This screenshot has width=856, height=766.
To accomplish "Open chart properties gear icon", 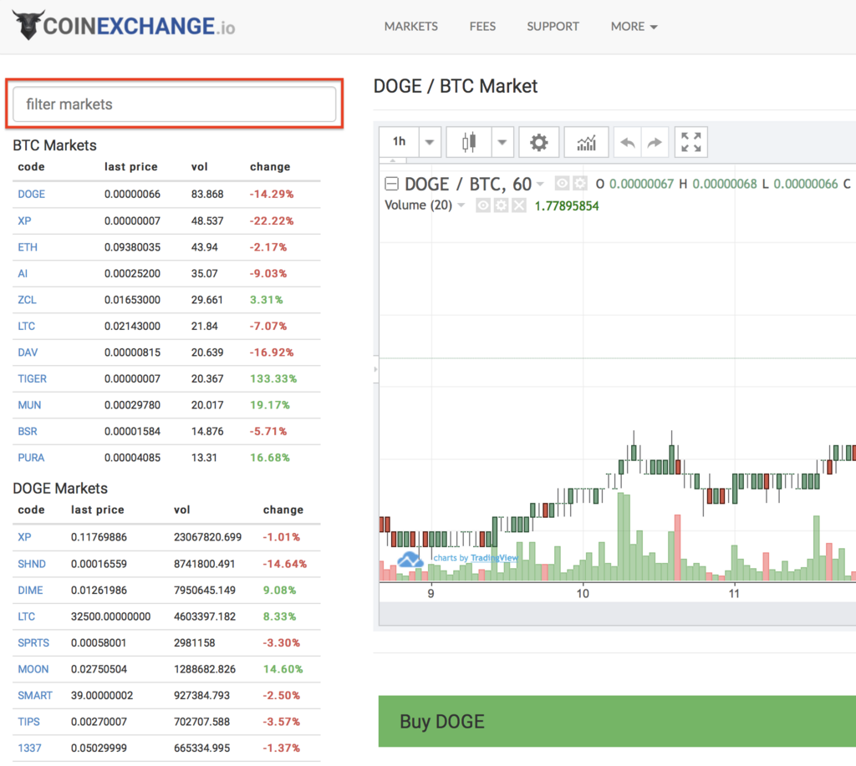I will (x=539, y=142).
